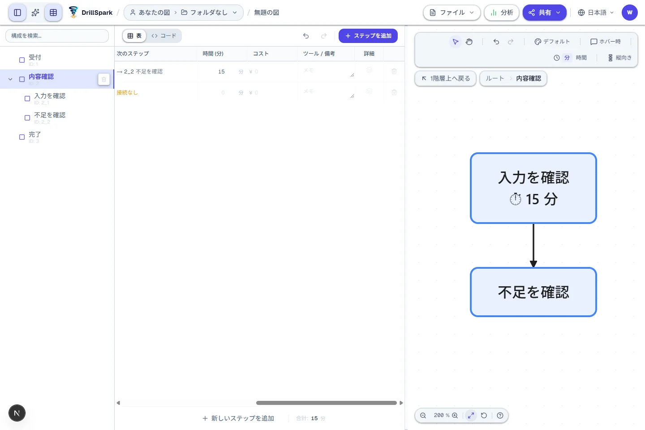Screen dimensions: 645x430
Task: Check the 内容確認 checkbox in the tree
Action: point(22,79)
